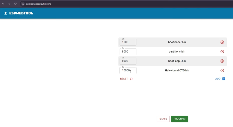Reload the browser page

(15, 4)
